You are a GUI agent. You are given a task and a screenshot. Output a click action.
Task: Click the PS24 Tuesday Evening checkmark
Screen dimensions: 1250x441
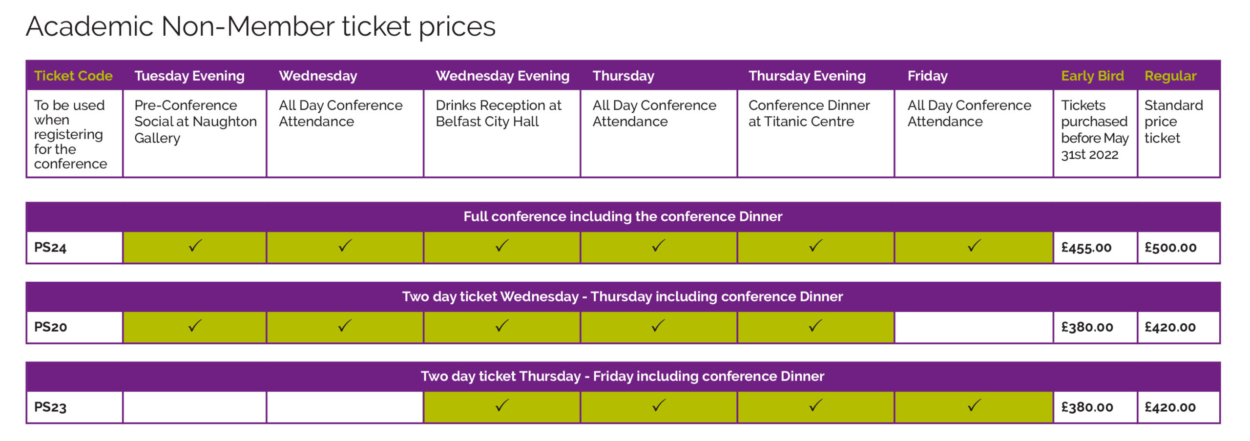click(195, 246)
